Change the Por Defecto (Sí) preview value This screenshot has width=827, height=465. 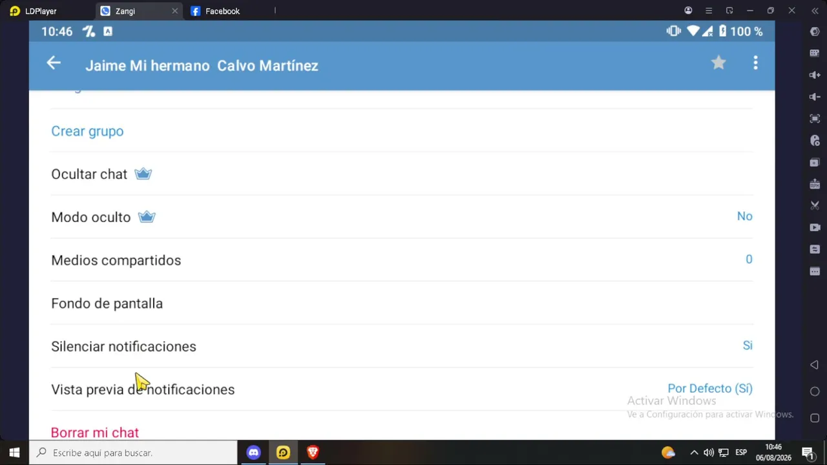point(710,389)
